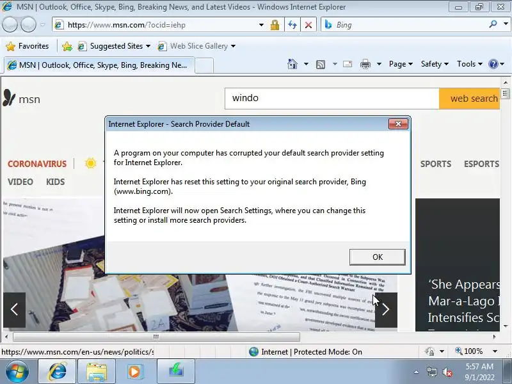Open the CORONAVIRUS section link
Screen dimensions: 512x384
click(x=37, y=164)
